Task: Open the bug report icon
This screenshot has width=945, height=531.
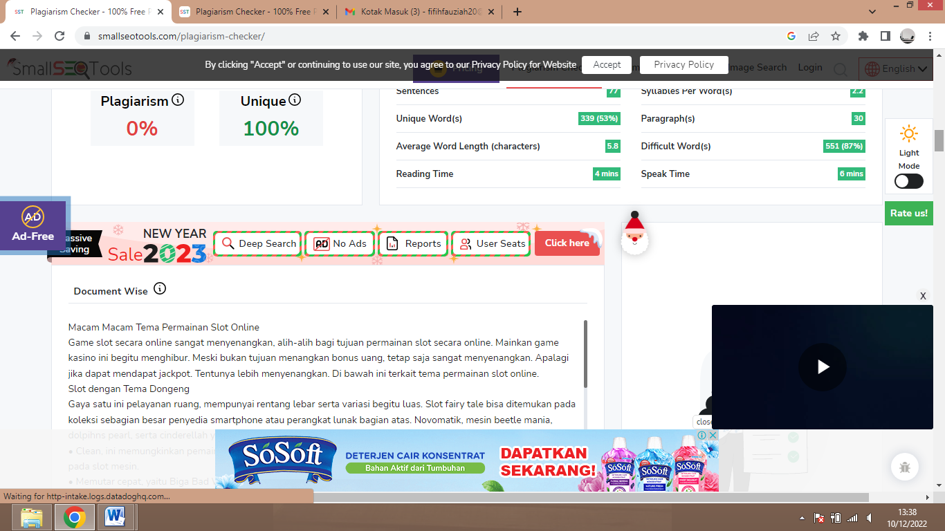Action: pos(904,467)
